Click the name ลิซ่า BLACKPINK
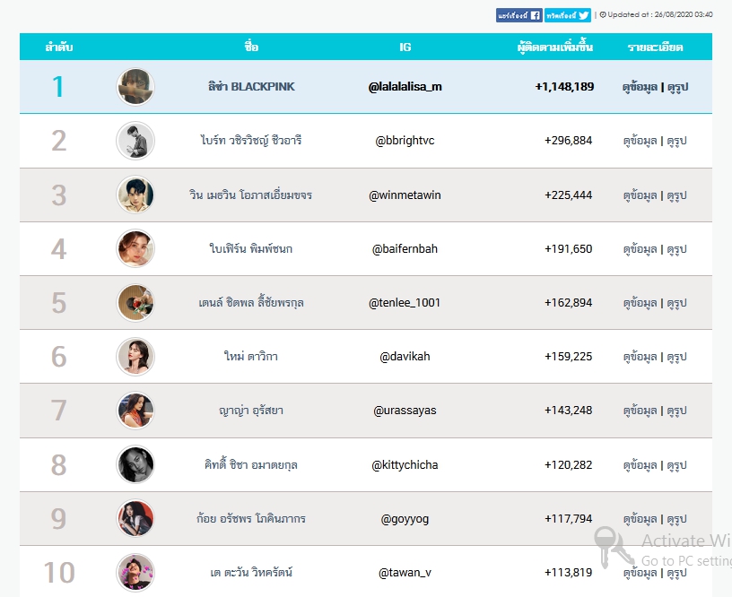 [251, 86]
